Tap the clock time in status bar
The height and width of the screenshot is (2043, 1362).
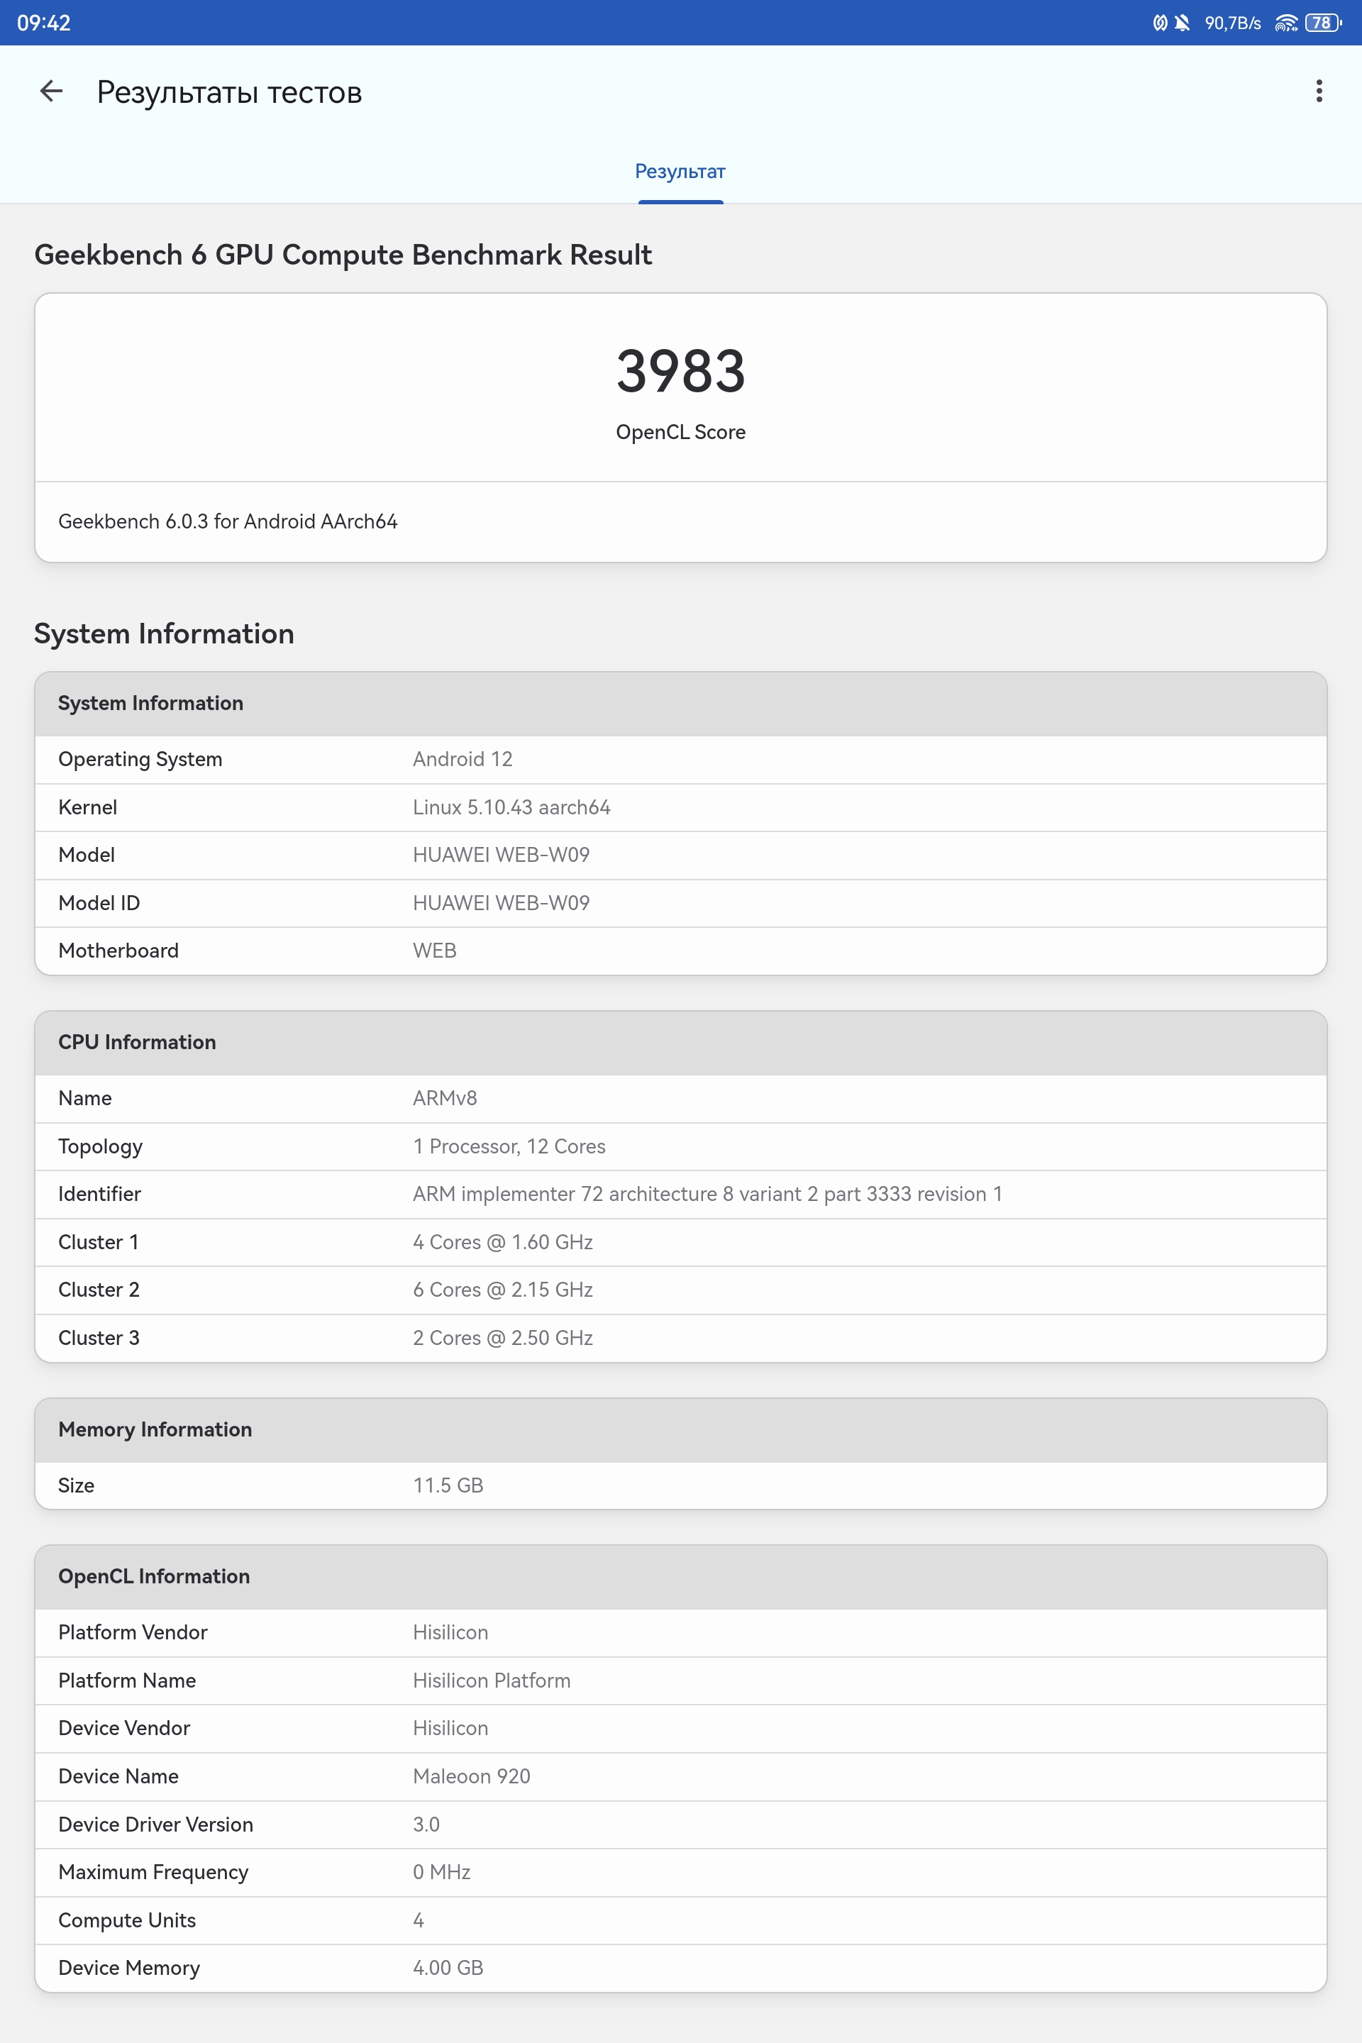[x=43, y=23]
